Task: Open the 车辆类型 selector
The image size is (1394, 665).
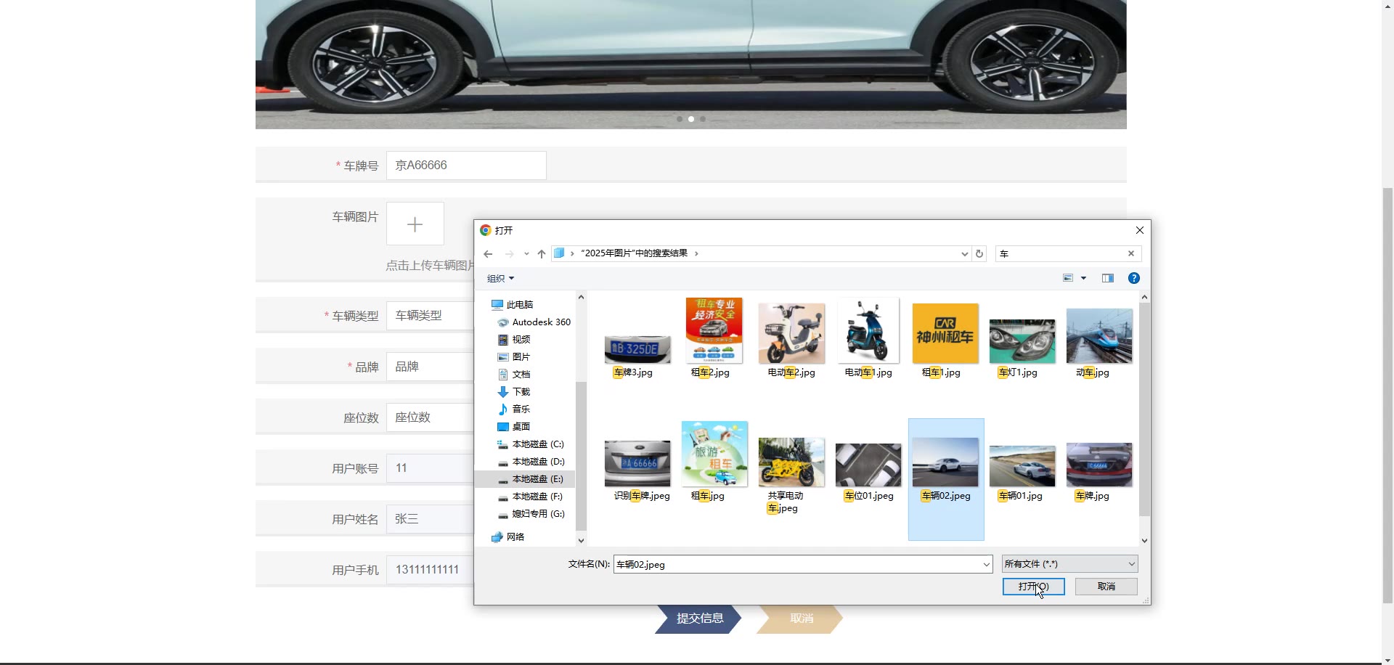Action: coord(430,316)
